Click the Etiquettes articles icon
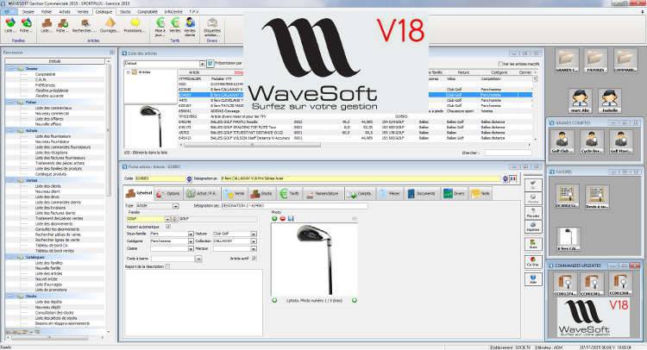Image resolution: width=647 pixels, height=350 pixels. click(x=212, y=27)
